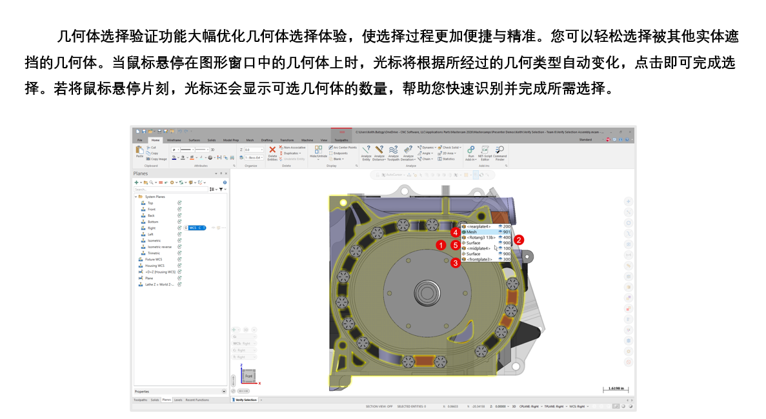Click the Analyze Entity icon
The image size is (766, 419).
pos(366,150)
